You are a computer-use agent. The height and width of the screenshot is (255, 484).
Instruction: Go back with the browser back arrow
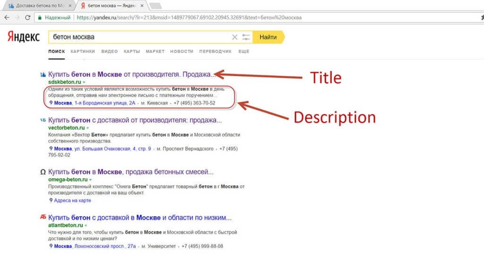click(7, 18)
